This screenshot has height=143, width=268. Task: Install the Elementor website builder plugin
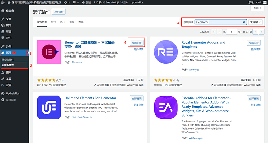137,43
